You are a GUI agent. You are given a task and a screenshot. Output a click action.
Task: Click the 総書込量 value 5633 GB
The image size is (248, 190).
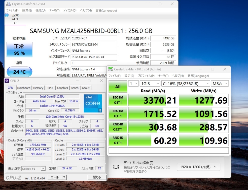163,44
